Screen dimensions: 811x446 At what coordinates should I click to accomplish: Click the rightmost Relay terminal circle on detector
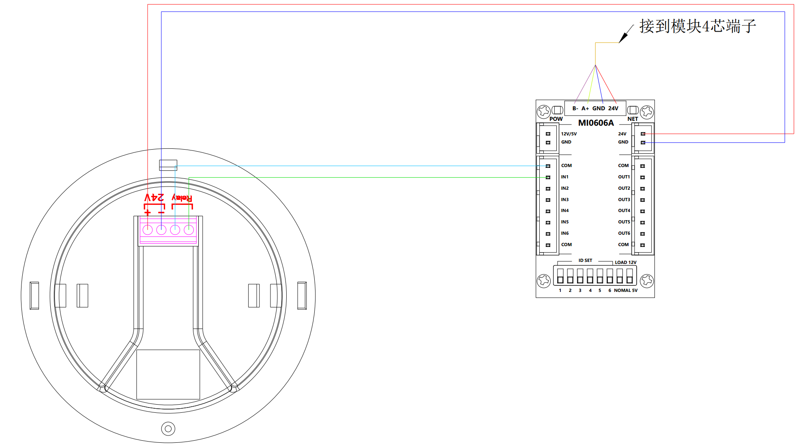[189, 230]
